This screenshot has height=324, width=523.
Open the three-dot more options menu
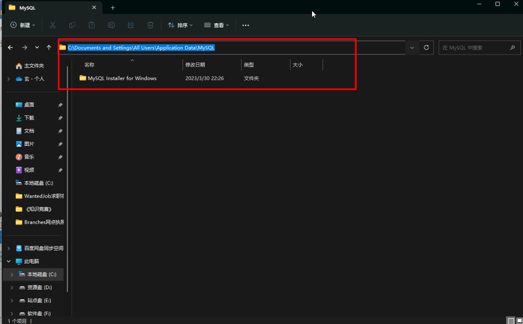(x=246, y=25)
